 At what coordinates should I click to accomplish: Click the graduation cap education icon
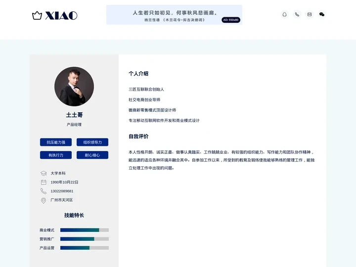(x=44, y=173)
